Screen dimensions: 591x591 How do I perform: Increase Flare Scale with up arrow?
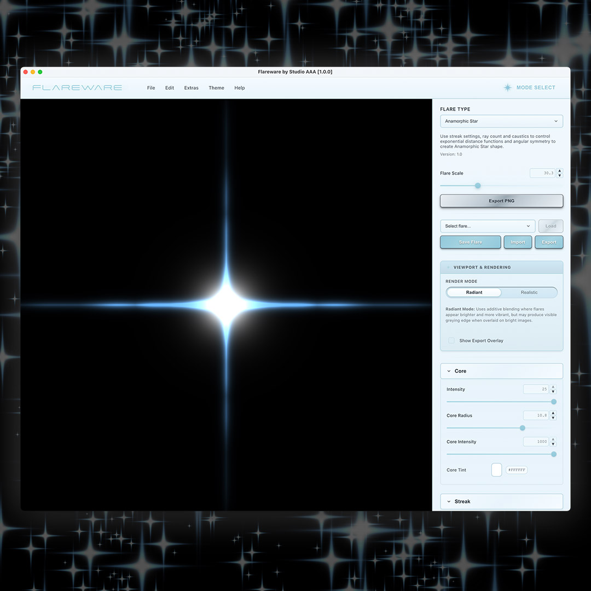(x=560, y=171)
